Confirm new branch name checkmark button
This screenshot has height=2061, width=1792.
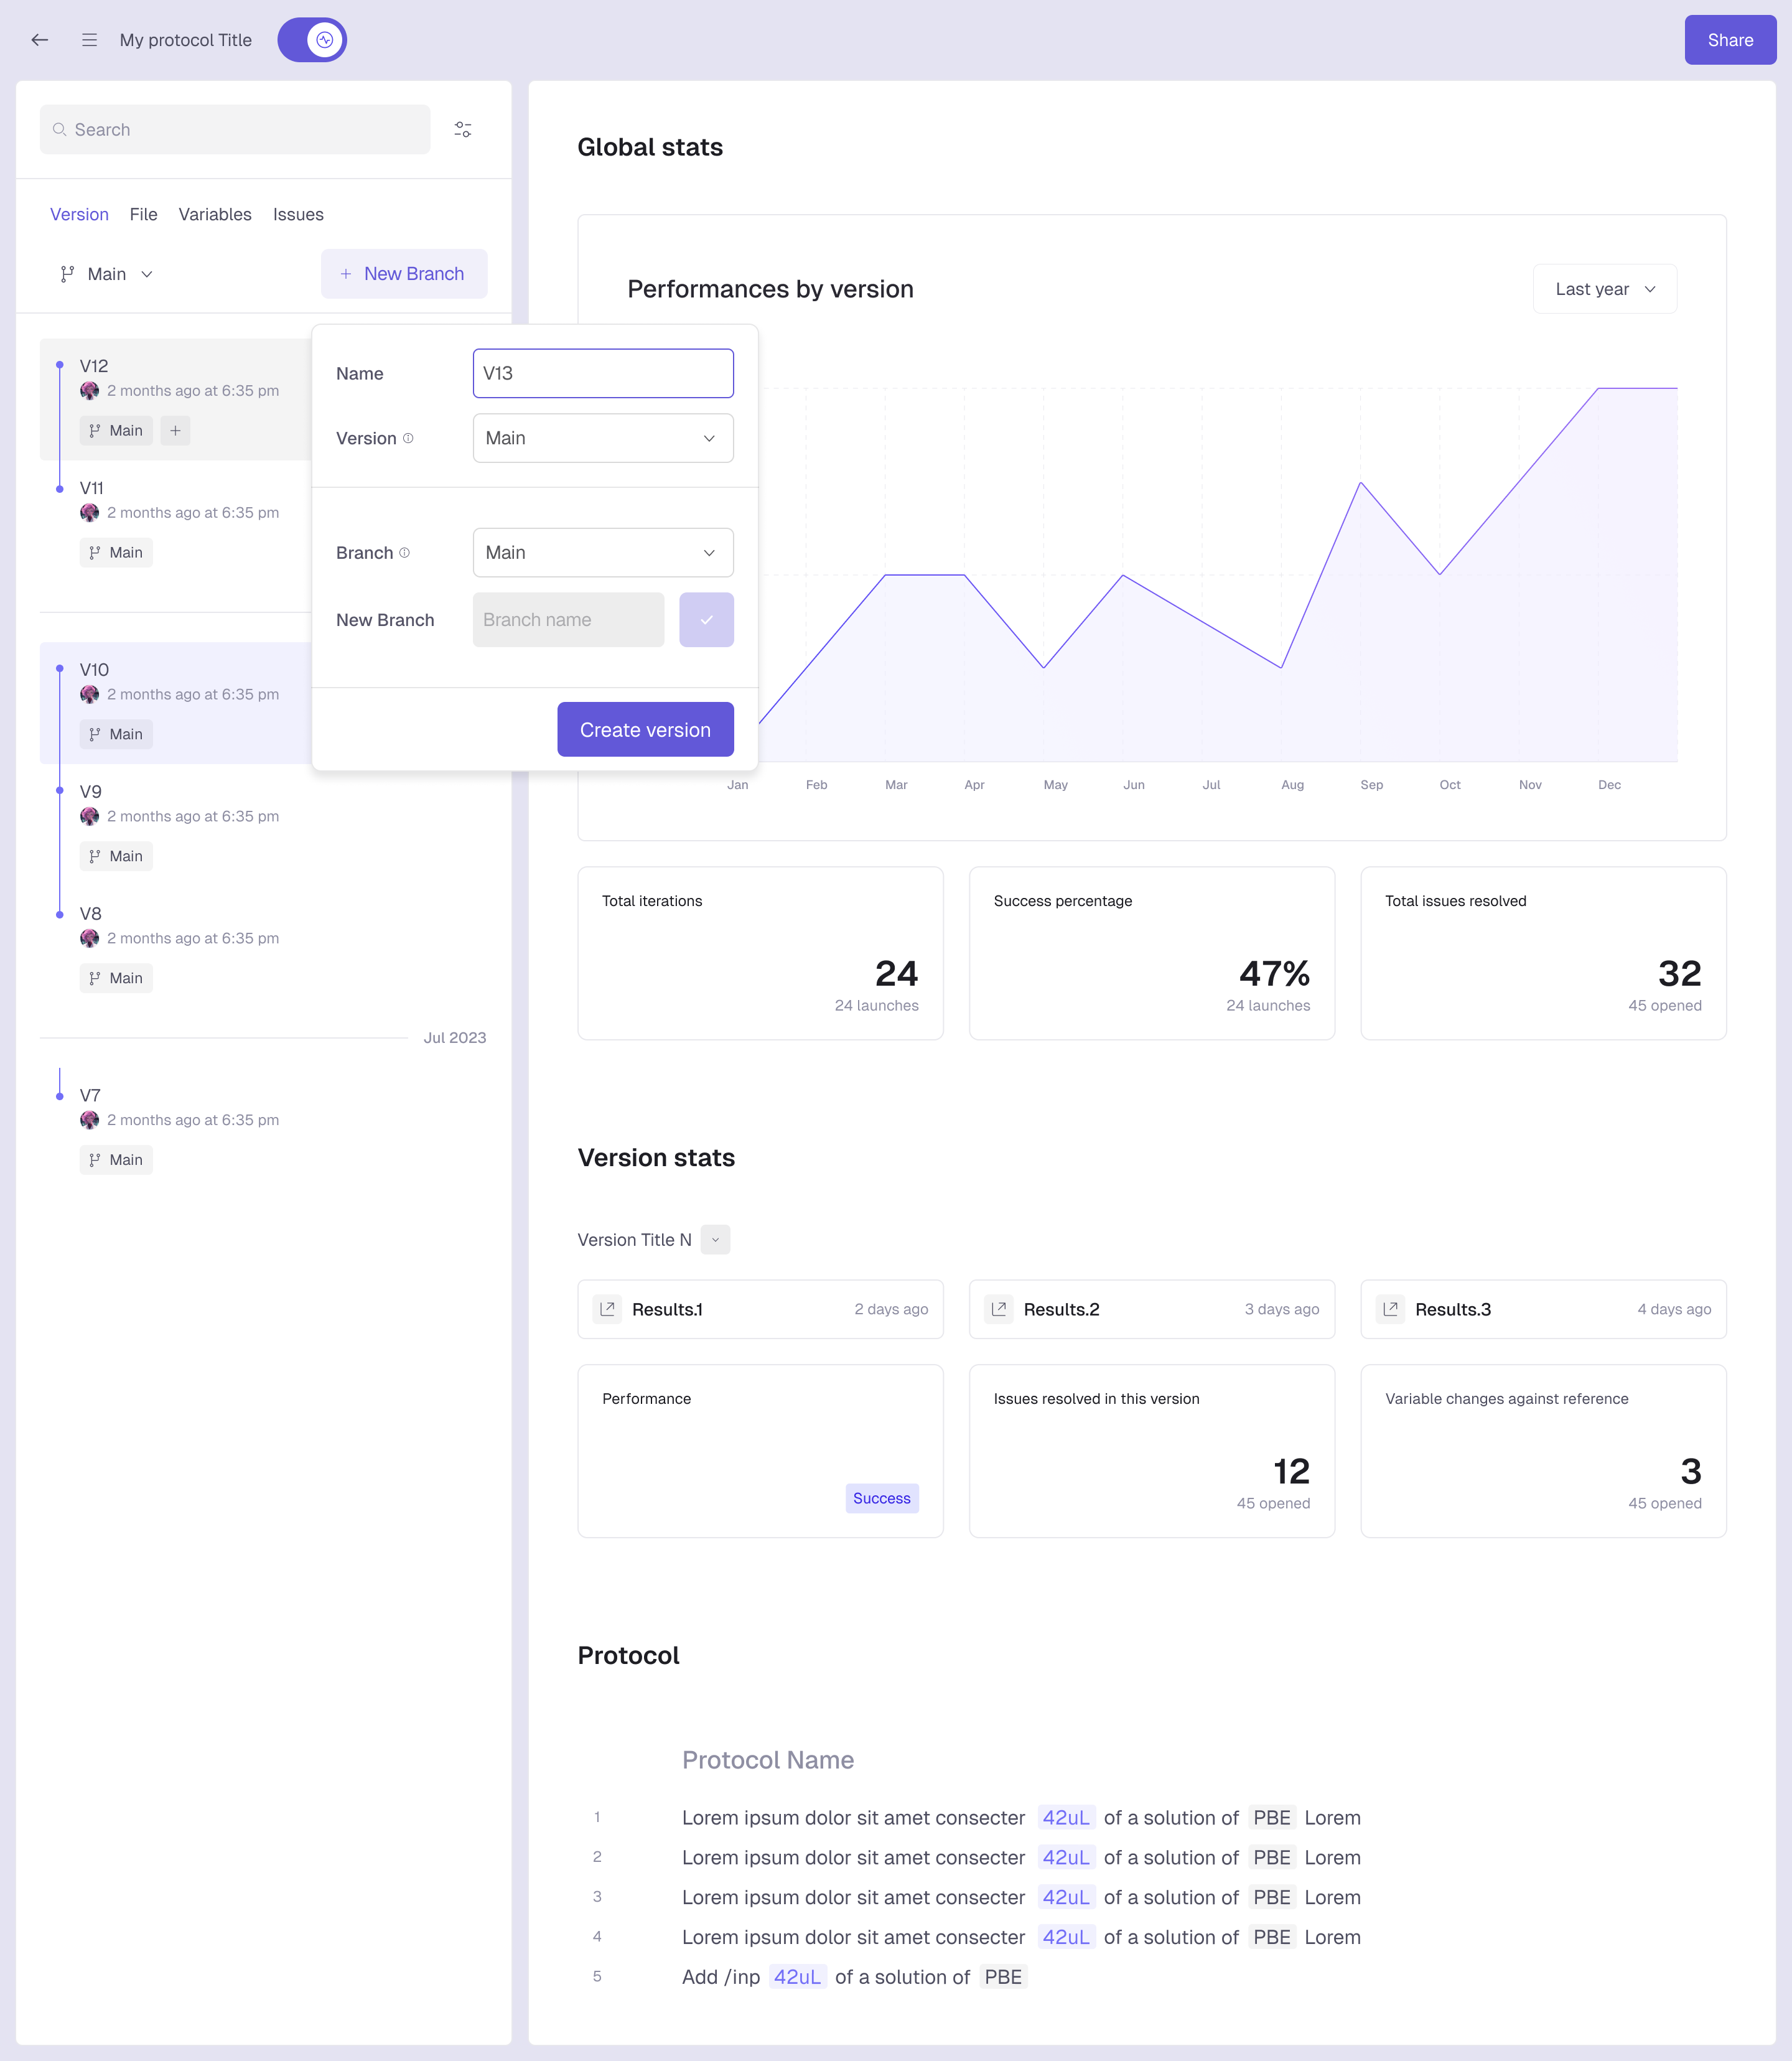coord(706,620)
